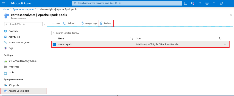Viewport: 234px width, 96px height.
Task: Open the directory and subscription filter icon
Action: click(193, 3)
